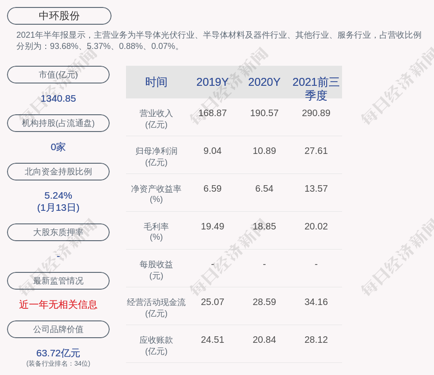Select the 最新监管情况 label
The height and width of the screenshot is (375, 434).
point(58,281)
